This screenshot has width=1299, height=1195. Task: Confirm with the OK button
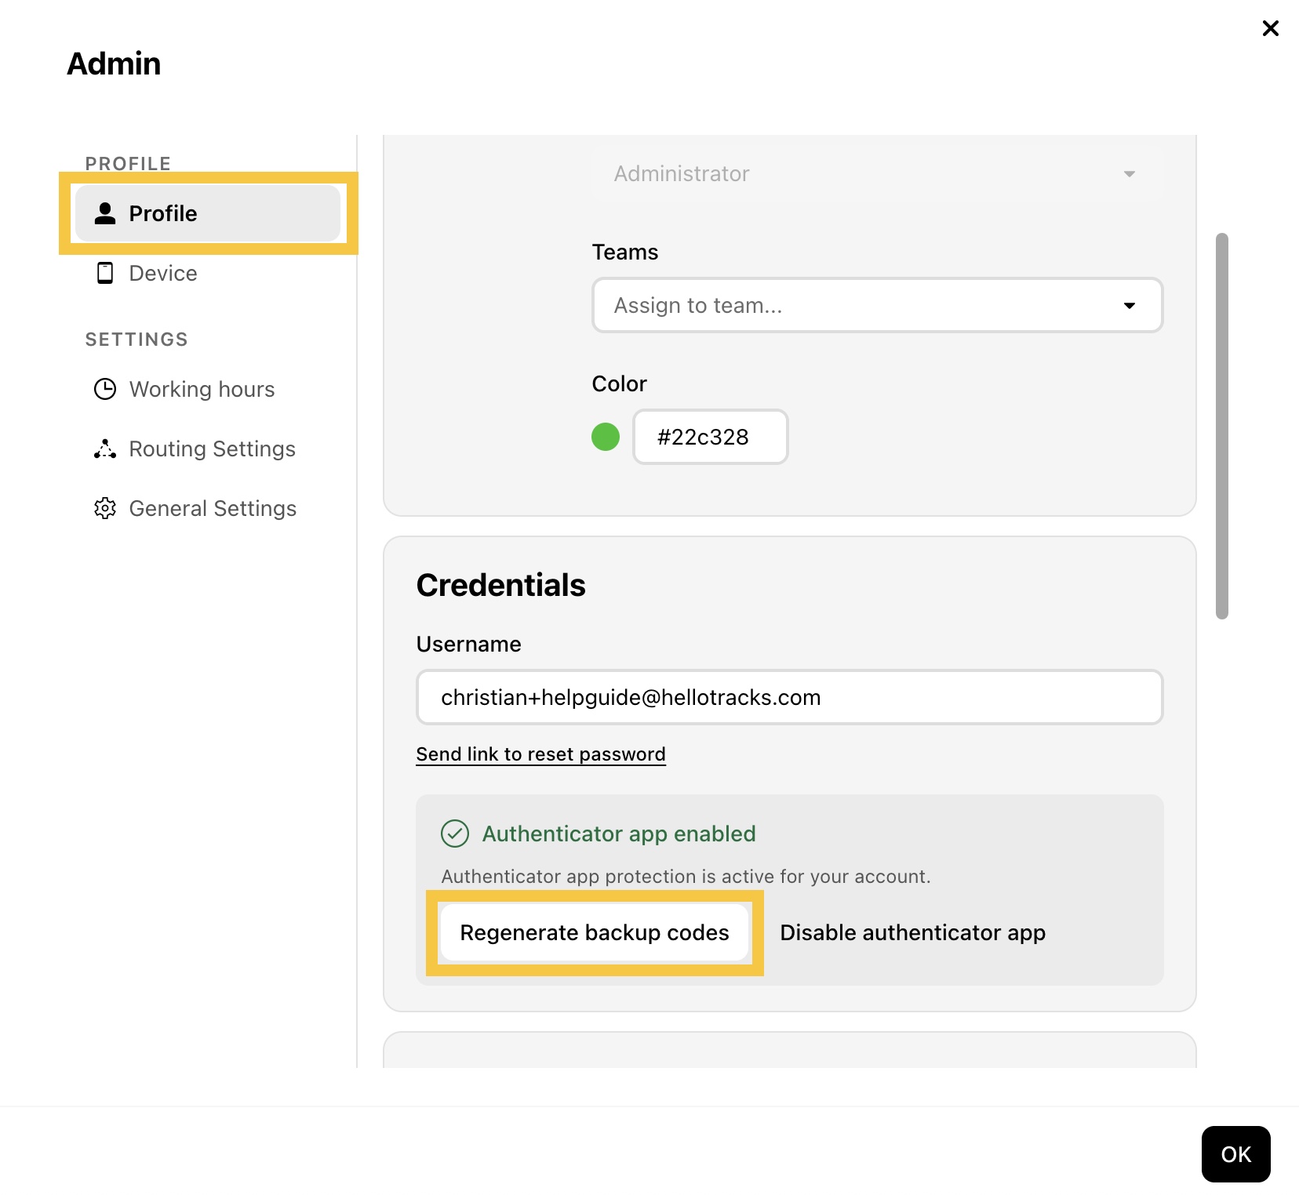tap(1236, 1154)
